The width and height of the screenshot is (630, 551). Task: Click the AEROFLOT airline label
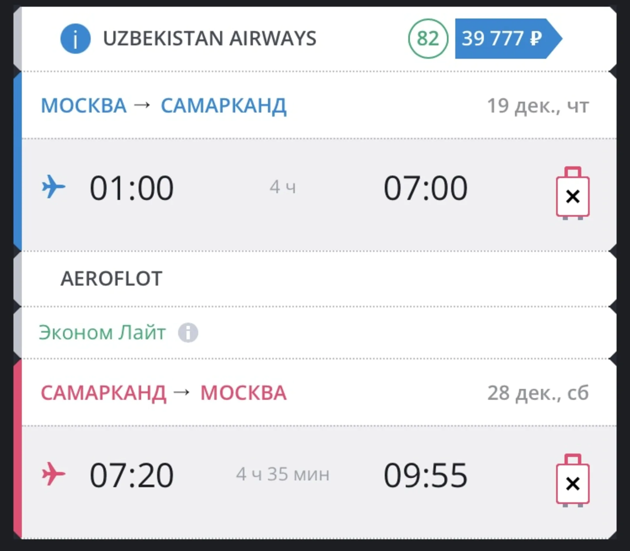tap(112, 279)
